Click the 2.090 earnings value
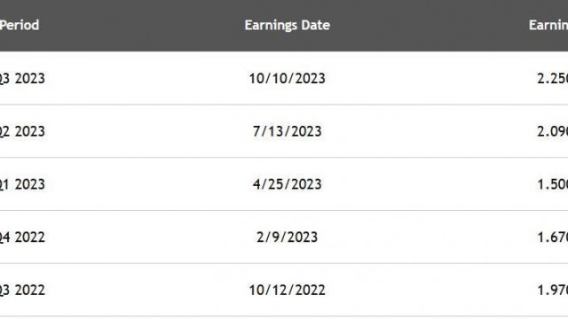Image resolution: width=568 pixels, height=319 pixels. 552,131
